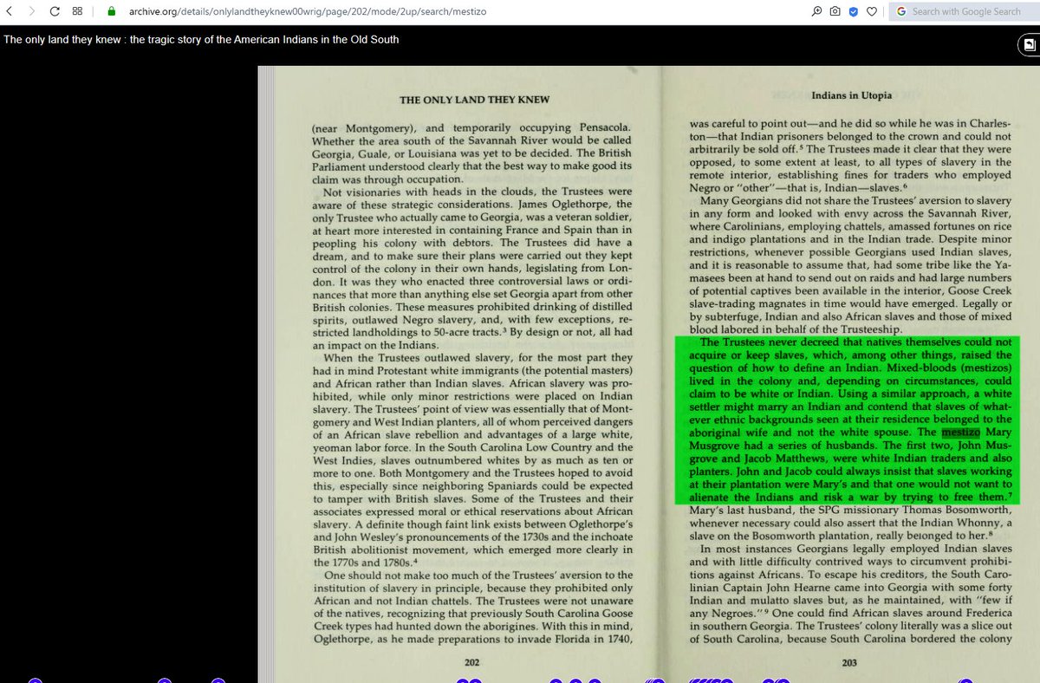Take a snapshot with camera icon
Screen dimensions: 1040x683
point(835,11)
